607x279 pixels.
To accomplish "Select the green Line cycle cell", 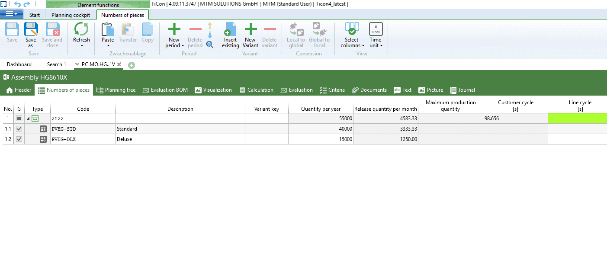I will [x=577, y=119].
